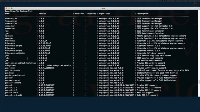This screenshot has height=112, width=200.
Task: Click 'Provide CDI 1.2 support' description
Action: (x=149, y=90)
